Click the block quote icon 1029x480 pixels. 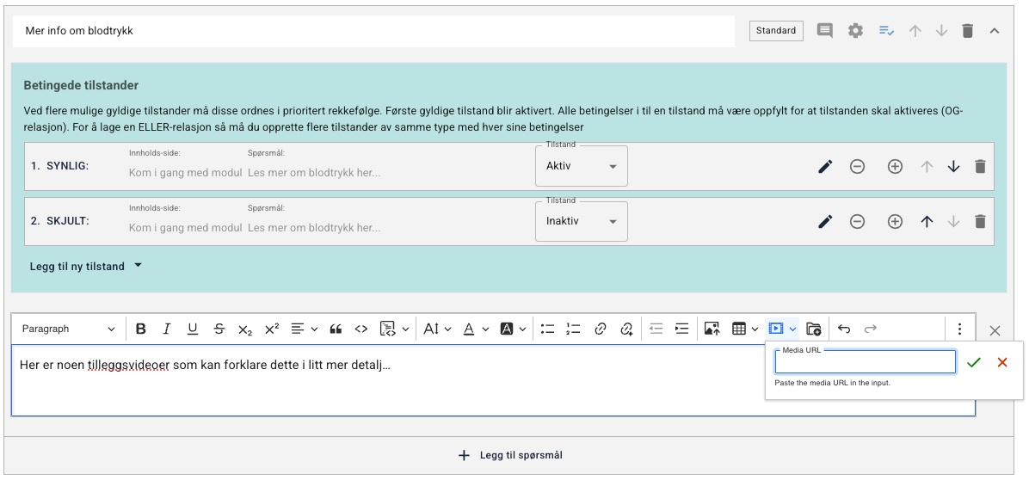(x=336, y=329)
